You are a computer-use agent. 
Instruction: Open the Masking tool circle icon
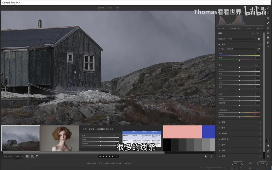click(x=268, y=28)
